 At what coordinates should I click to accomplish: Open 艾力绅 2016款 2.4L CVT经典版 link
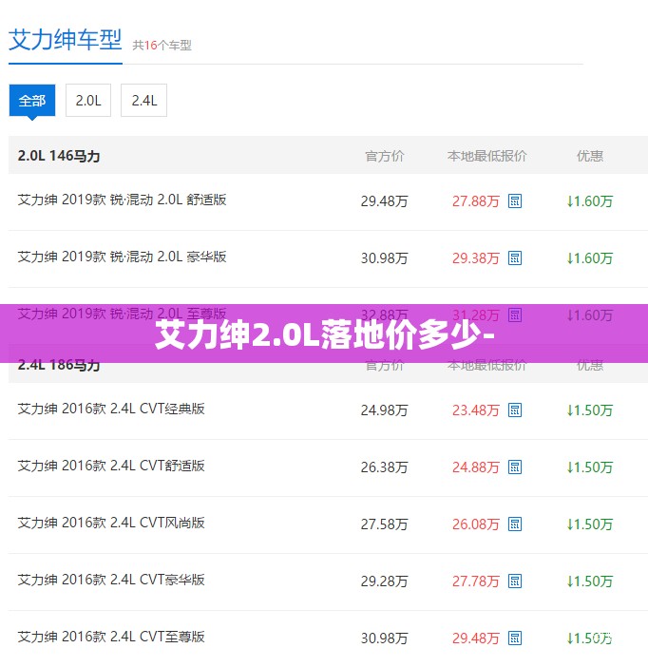111,409
